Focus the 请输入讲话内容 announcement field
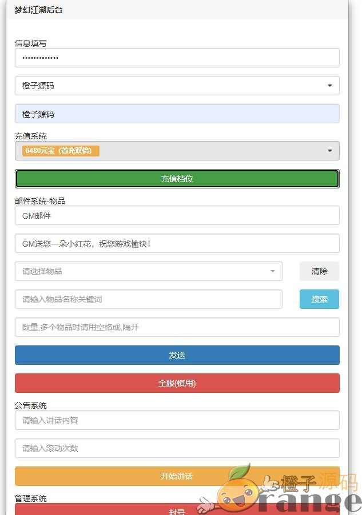The image size is (362, 515). 177,420
